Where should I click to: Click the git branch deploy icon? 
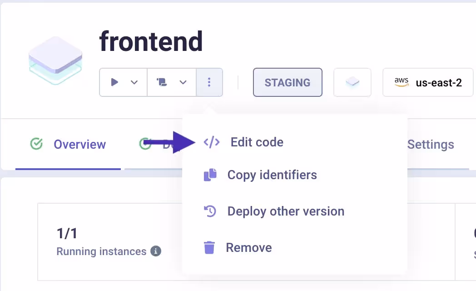(x=163, y=82)
